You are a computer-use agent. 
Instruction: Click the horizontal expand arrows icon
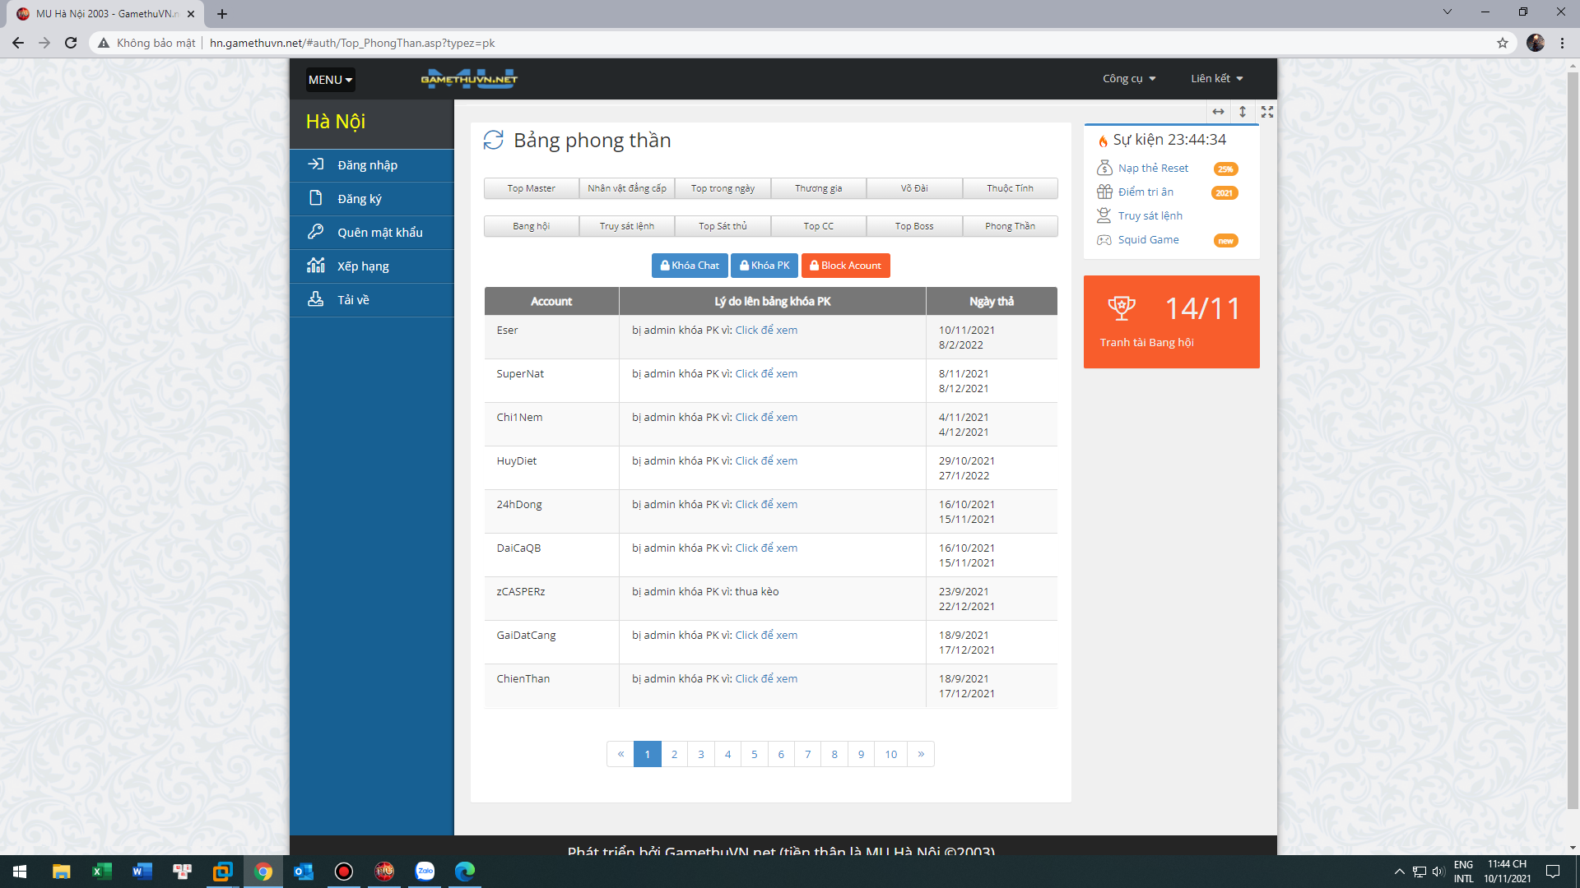pyautogui.click(x=1218, y=112)
